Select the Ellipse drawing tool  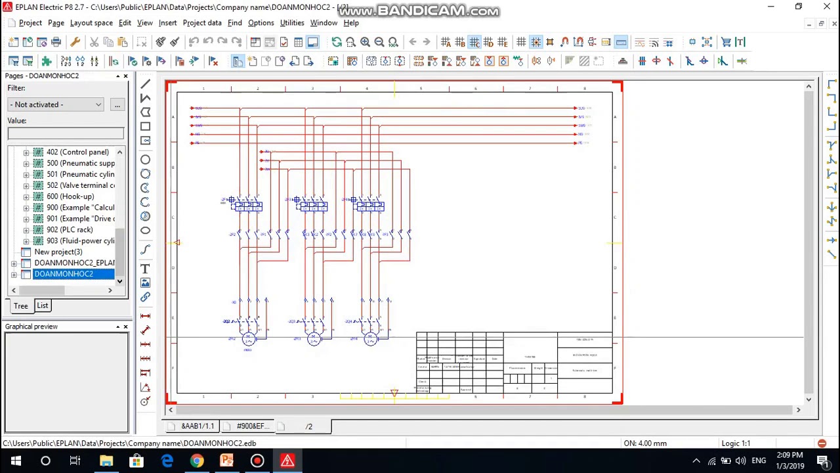point(146,231)
